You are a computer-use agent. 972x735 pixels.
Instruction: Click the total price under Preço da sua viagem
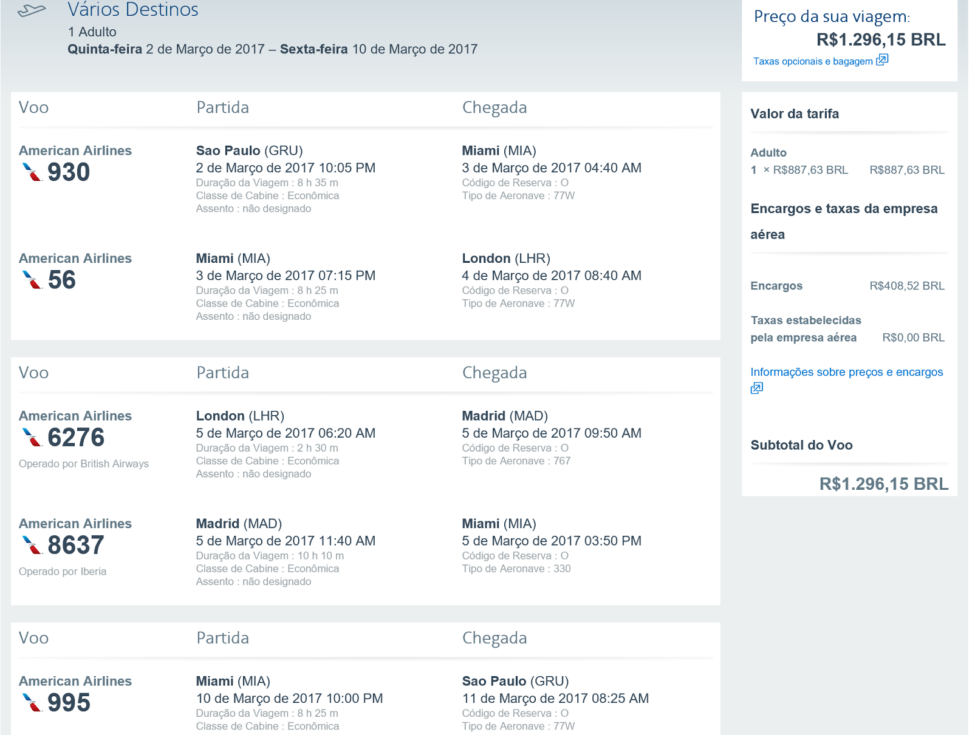coord(881,40)
